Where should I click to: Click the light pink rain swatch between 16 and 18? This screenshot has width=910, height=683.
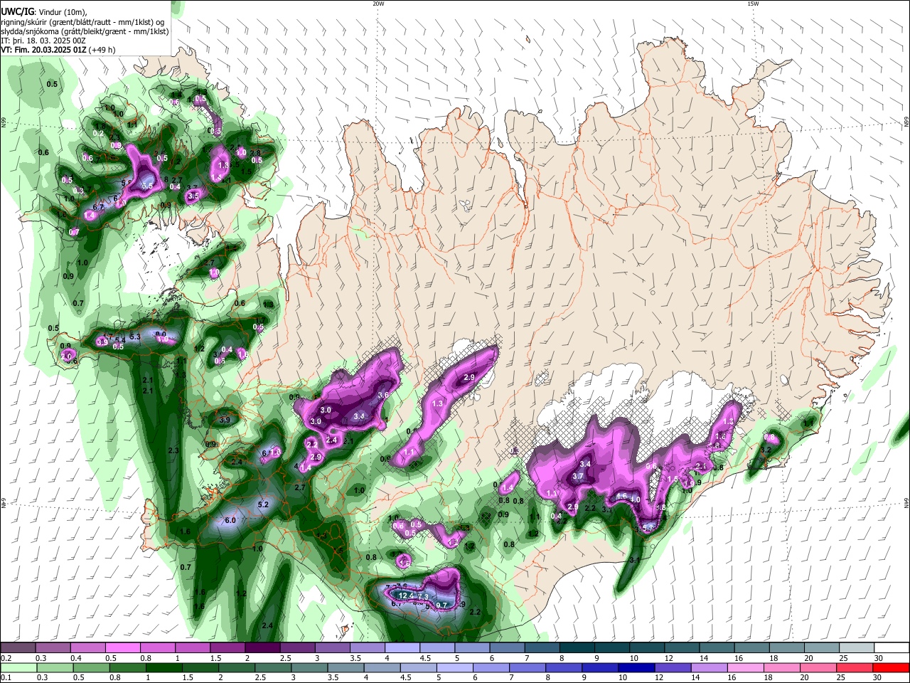pyautogui.click(x=744, y=667)
